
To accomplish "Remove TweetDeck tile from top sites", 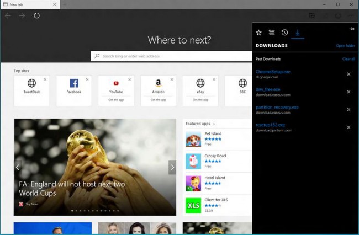I will click(45, 79).
